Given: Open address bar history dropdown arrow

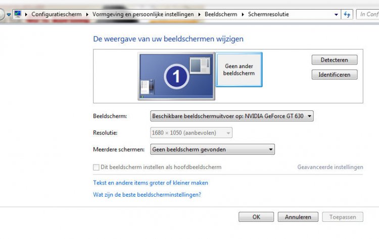Looking at the screenshot, I should click(336, 15).
